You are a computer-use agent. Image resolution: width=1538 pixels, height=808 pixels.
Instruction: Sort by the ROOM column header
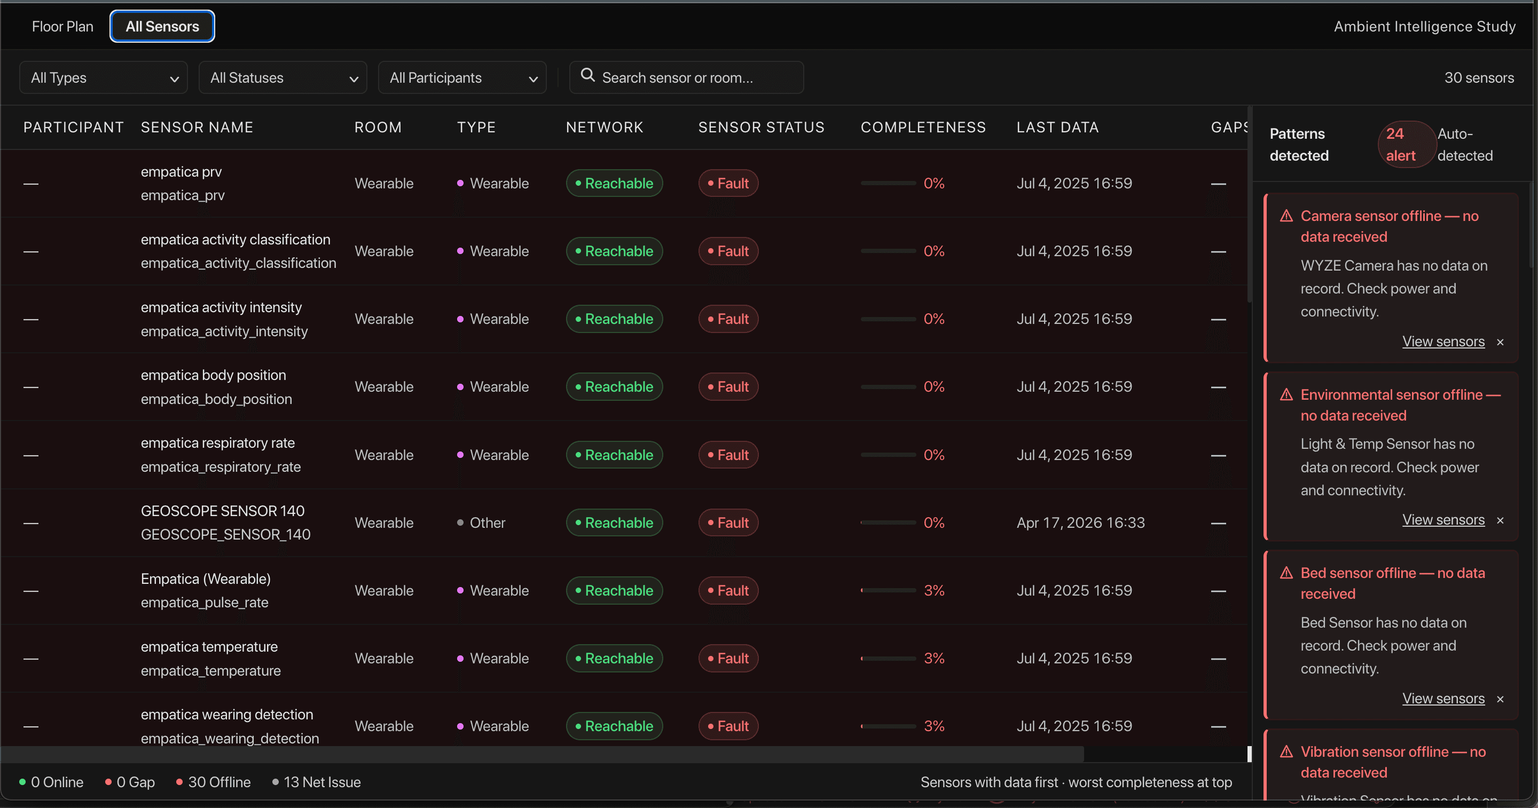pos(378,127)
